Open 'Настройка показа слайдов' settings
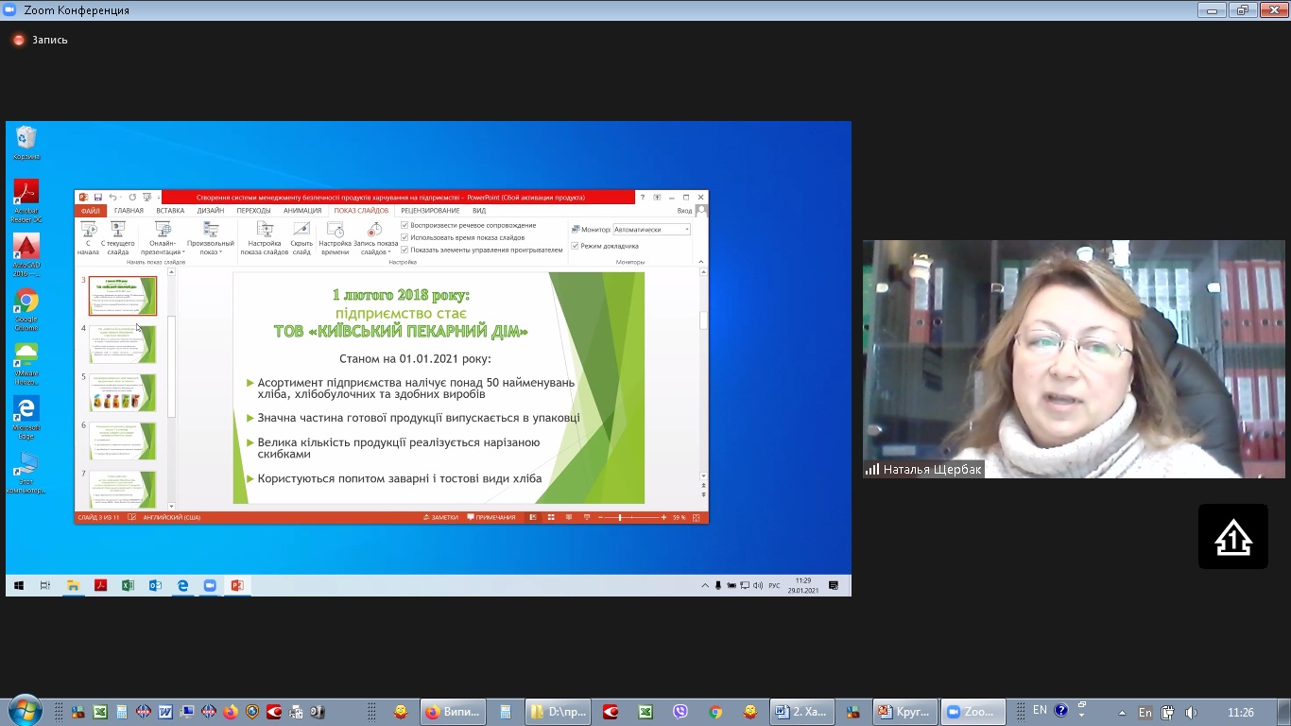The height and width of the screenshot is (726, 1291). pyautogui.click(x=265, y=230)
